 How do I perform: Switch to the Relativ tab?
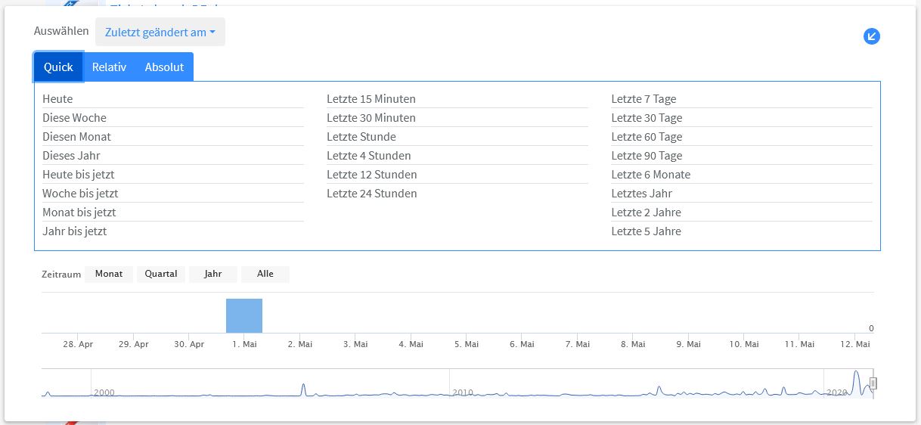point(109,67)
